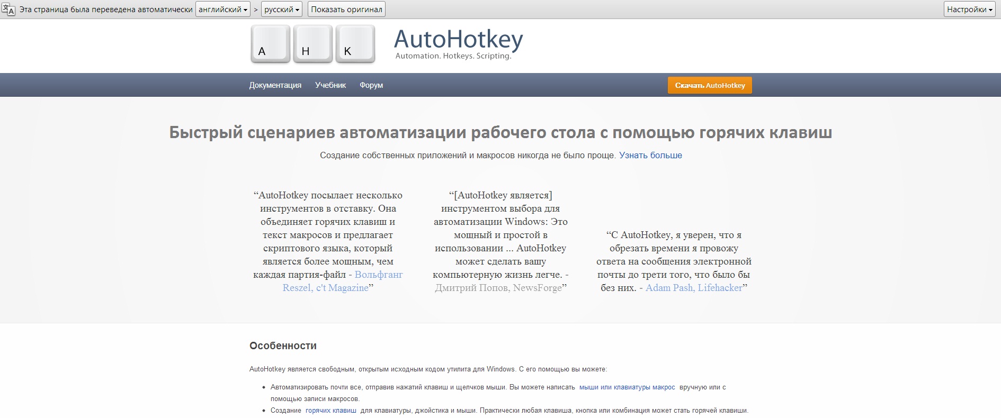Image resolution: width=1001 pixels, height=418 pixels.
Task: Click the K key logo icon
Action: point(355,44)
